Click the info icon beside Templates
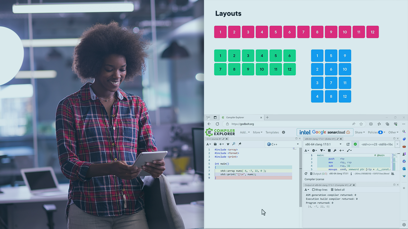Viewport: 408px width, 229px height. pyautogui.click(x=283, y=132)
